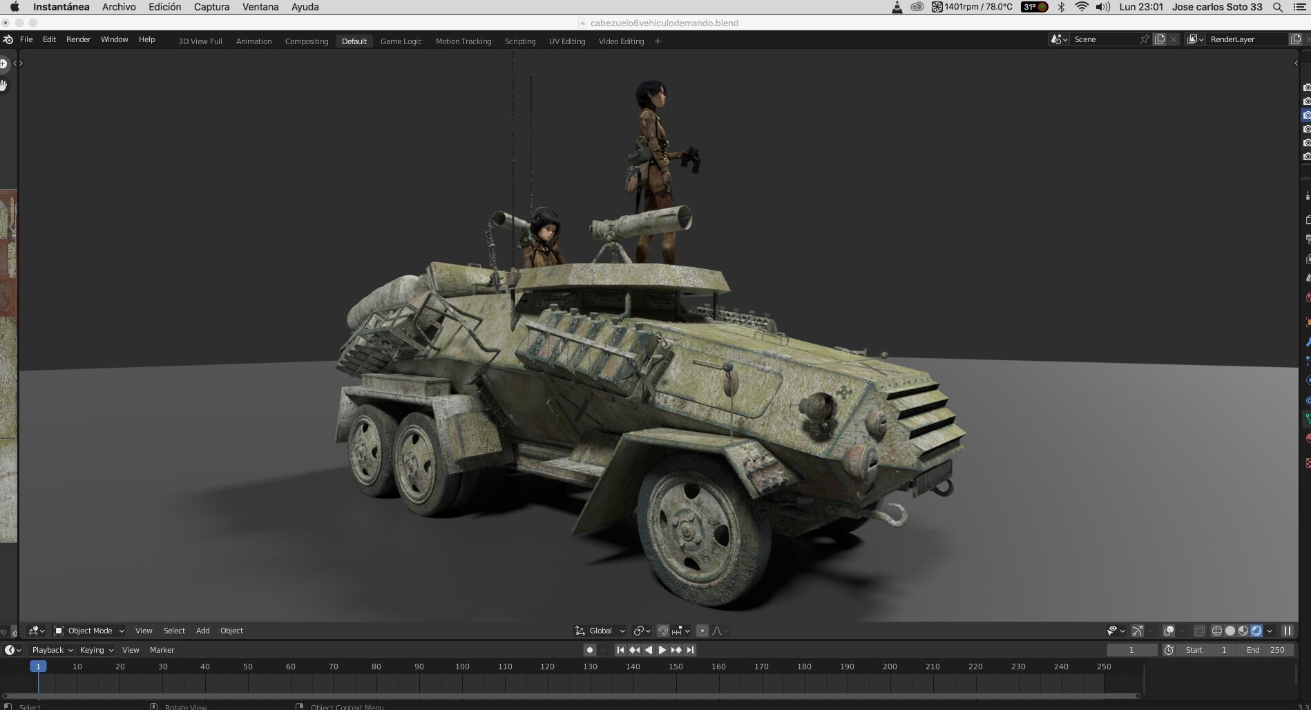This screenshot has width=1311, height=710.
Task: Pause the viewport render preview
Action: click(x=1288, y=631)
